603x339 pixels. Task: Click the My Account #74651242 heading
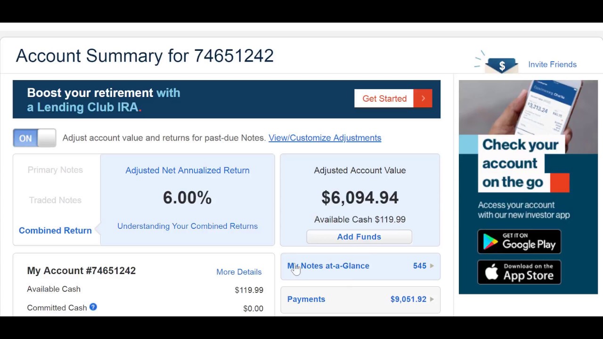coord(81,271)
